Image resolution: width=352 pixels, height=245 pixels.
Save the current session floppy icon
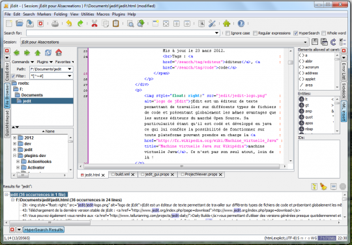(314, 42)
